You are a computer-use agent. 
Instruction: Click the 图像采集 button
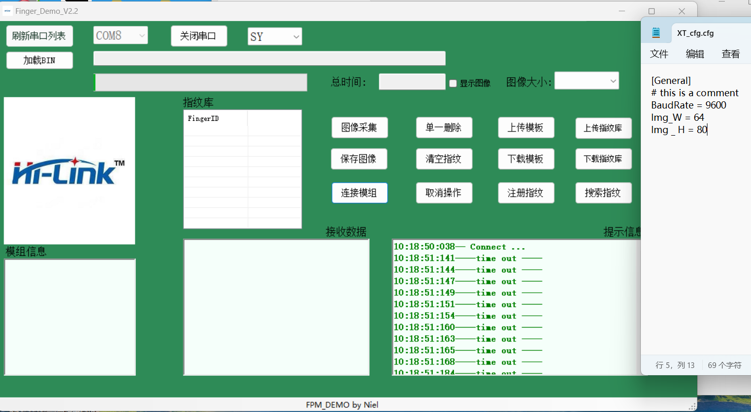click(x=360, y=127)
